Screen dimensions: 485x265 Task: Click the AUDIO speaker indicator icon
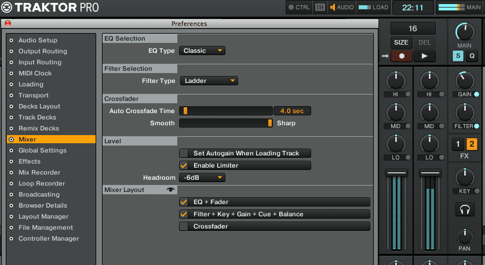[333, 8]
